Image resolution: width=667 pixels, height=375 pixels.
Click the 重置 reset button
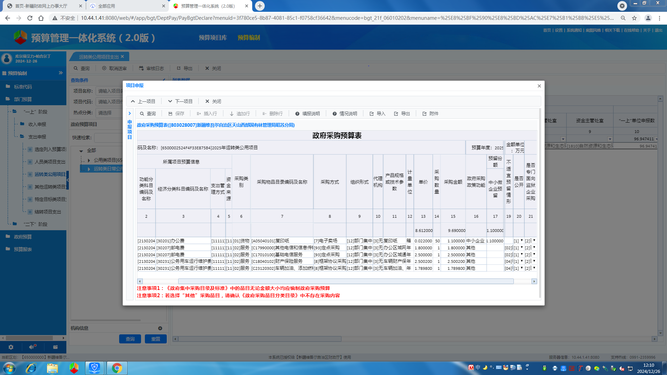[x=156, y=339]
